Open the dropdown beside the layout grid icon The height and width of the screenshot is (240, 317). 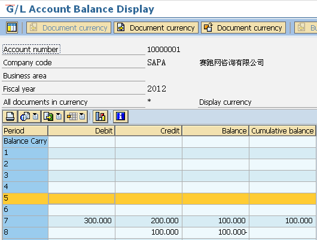[x=82, y=116]
